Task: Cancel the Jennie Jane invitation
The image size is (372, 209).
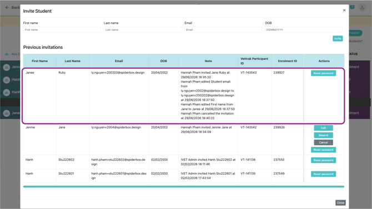Action: coord(323,142)
